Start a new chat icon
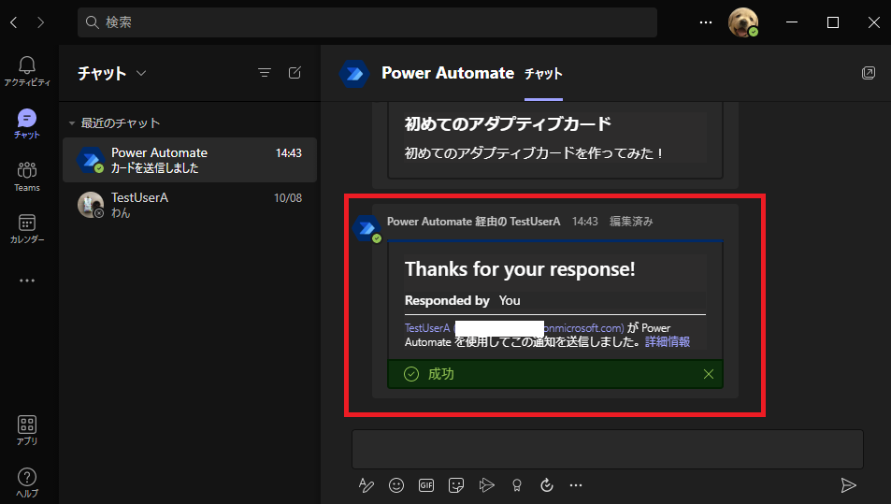The height and width of the screenshot is (504, 891). click(x=295, y=73)
